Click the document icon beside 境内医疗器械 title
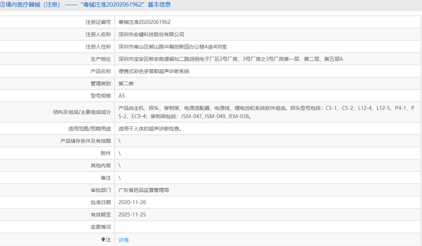The image size is (422, 246). point(2,4)
